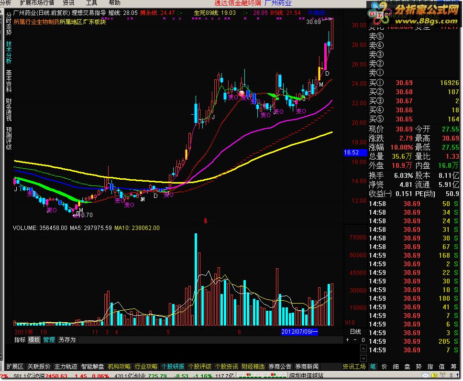Select the 价 price tab

tap(385, 367)
